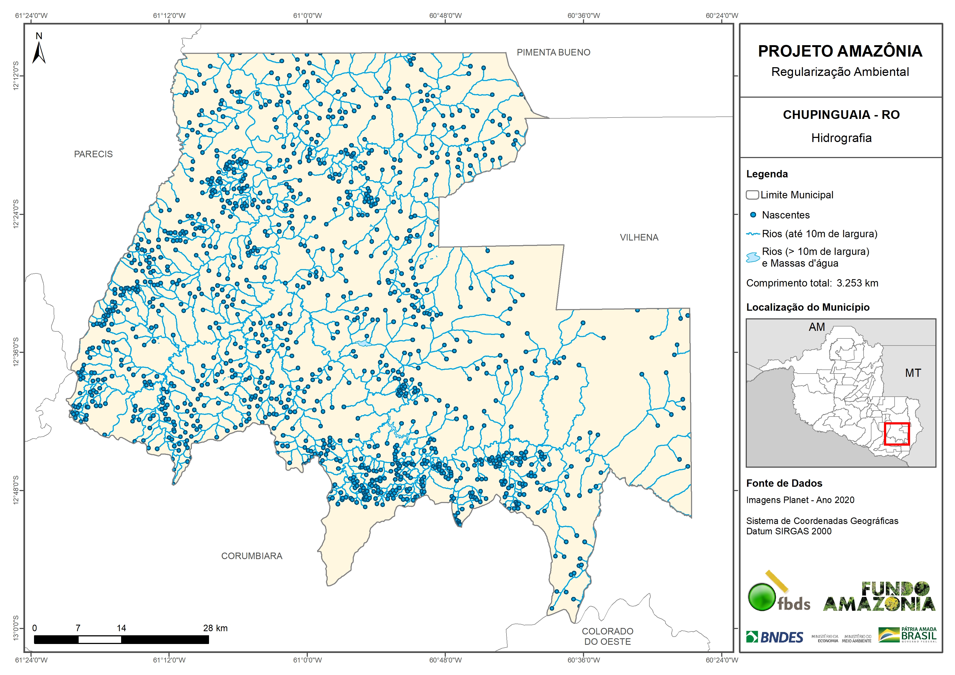Click the water mass legend polygon symbol
The height and width of the screenshot is (675, 955).
point(753,257)
